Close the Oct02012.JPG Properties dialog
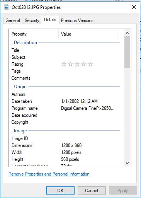Image resolution: width=141 pixels, height=198 pixels. (134, 7)
